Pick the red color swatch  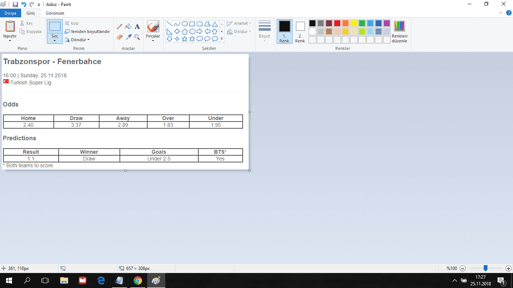pyautogui.click(x=337, y=23)
